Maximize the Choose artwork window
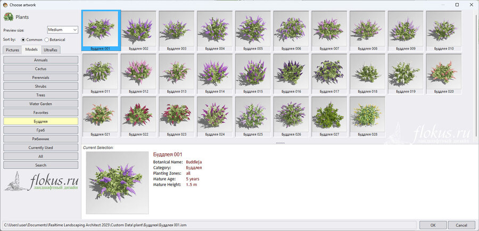This screenshot has height=231, width=479. click(457, 5)
